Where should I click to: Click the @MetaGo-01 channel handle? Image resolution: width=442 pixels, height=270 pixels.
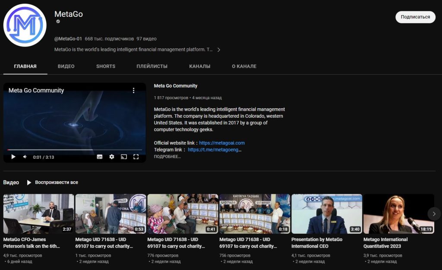point(68,39)
